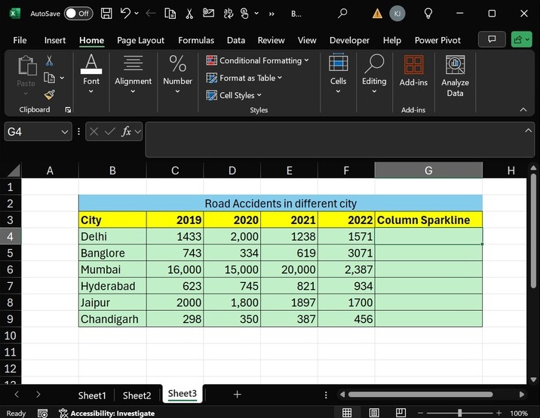This screenshot has width=540, height=418.
Task: Open the Formulas ribbon tab
Action: point(196,40)
